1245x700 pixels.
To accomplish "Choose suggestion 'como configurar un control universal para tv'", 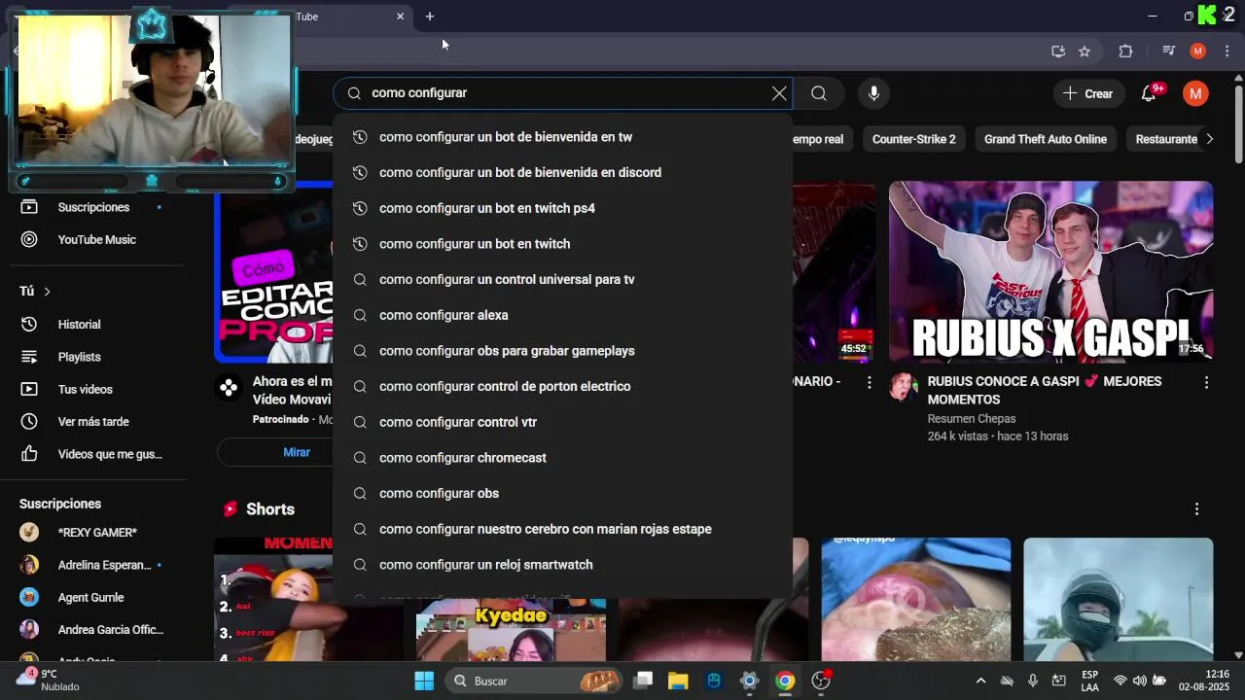I will pyautogui.click(x=562, y=280).
